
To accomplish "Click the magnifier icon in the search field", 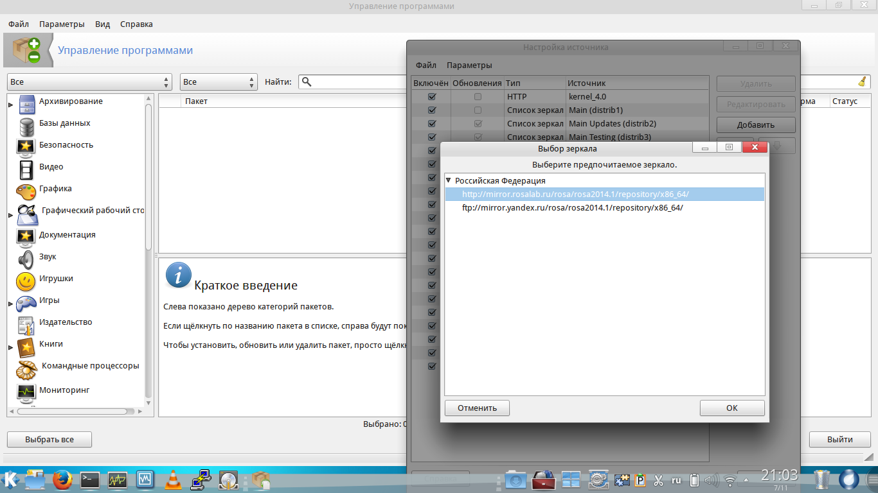I will point(307,82).
